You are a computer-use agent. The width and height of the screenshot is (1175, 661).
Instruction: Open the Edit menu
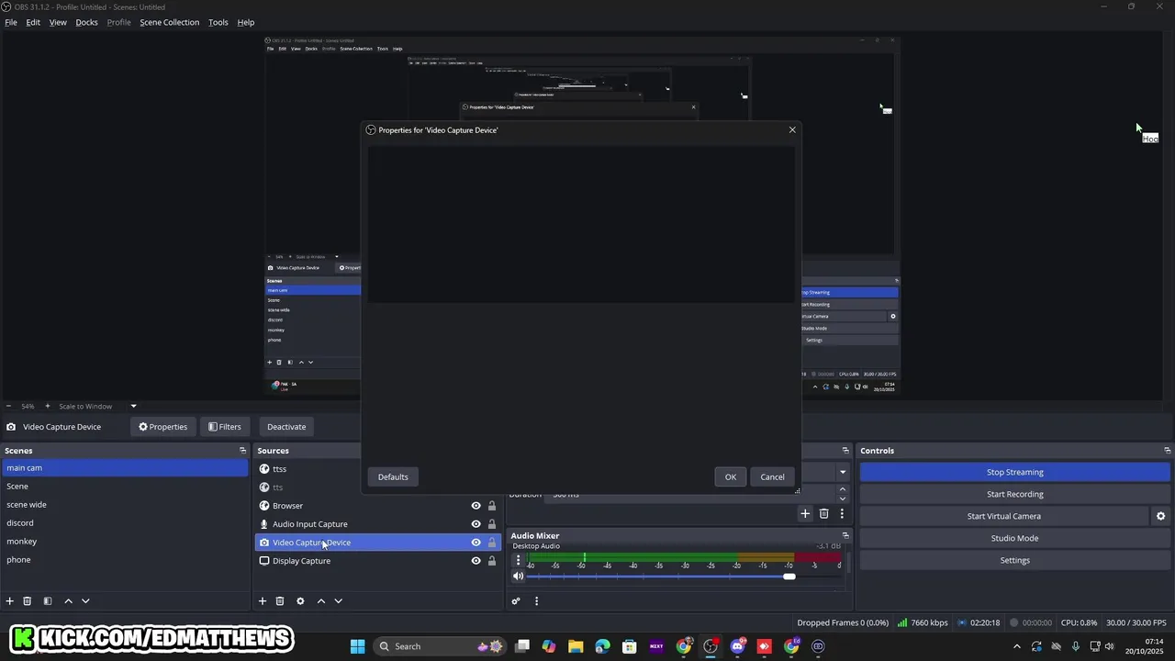pos(33,22)
